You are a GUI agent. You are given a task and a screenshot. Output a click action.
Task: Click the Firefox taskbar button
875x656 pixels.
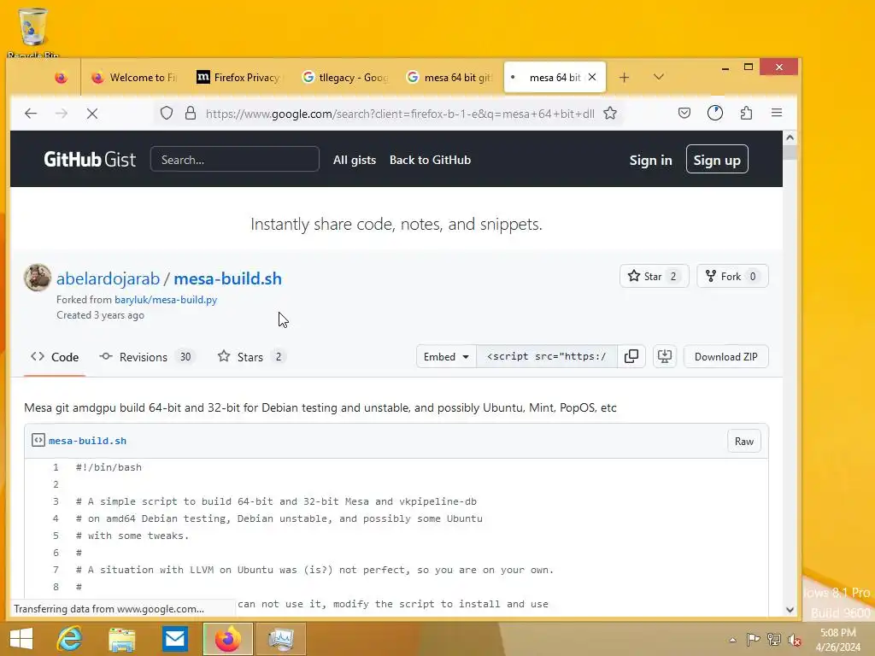click(227, 639)
